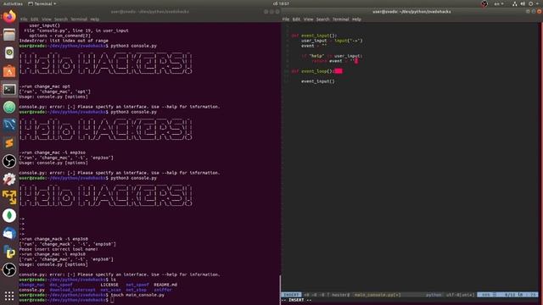The image size is (543, 305).
Task: Open Search menu in left terminal window
Action: (61, 19)
